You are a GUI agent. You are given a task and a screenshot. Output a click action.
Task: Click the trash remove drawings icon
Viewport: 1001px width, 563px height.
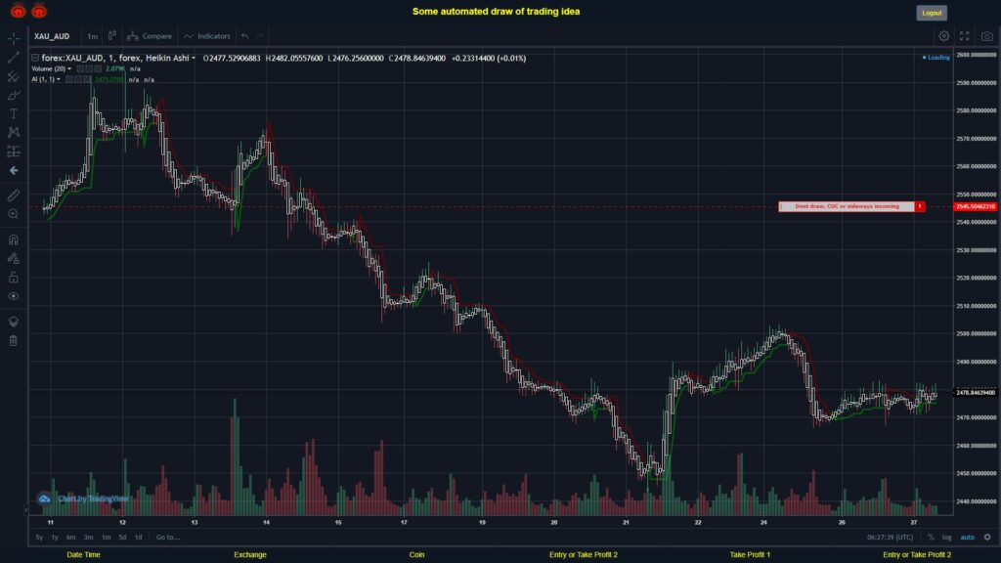[x=14, y=341]
